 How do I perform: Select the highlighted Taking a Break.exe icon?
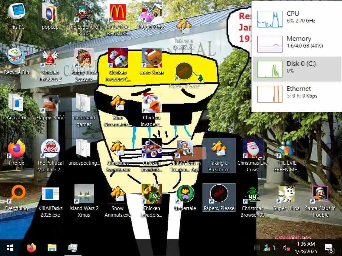(219, 155)
